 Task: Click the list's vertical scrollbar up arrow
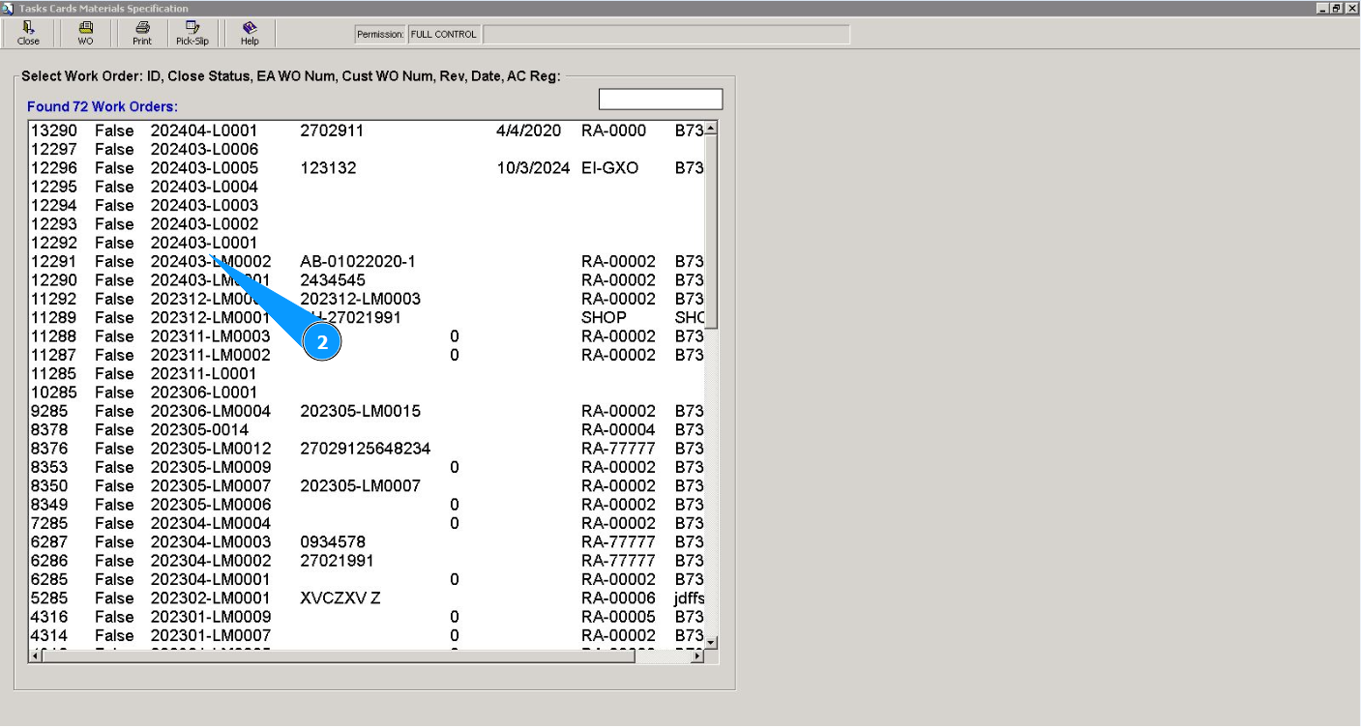coord(711,129)
